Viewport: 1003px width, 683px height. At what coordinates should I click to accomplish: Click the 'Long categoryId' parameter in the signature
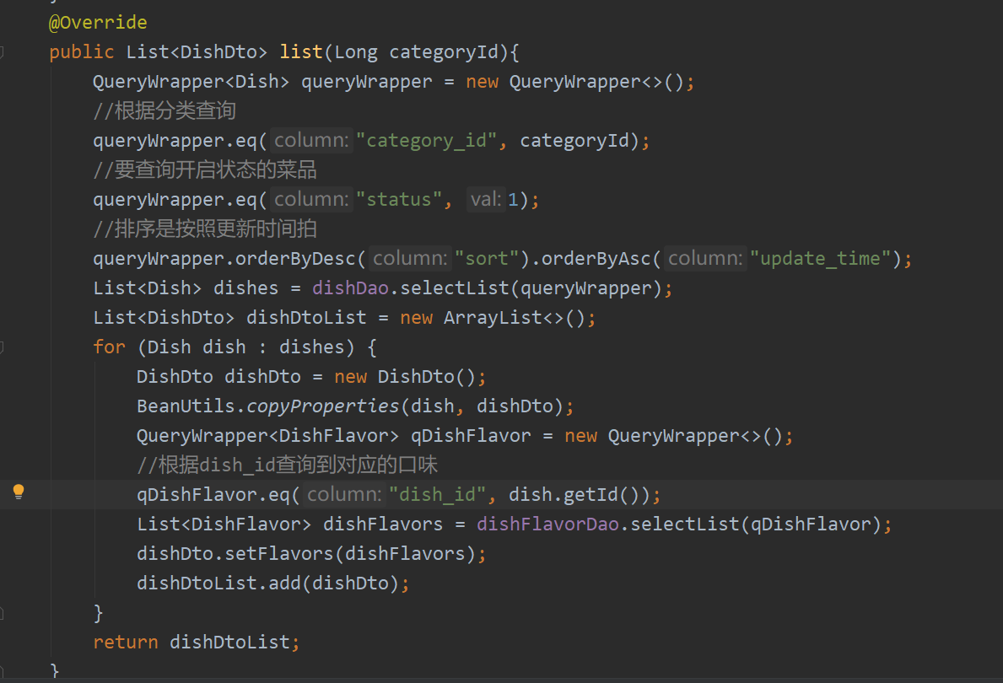click(416, 51)
